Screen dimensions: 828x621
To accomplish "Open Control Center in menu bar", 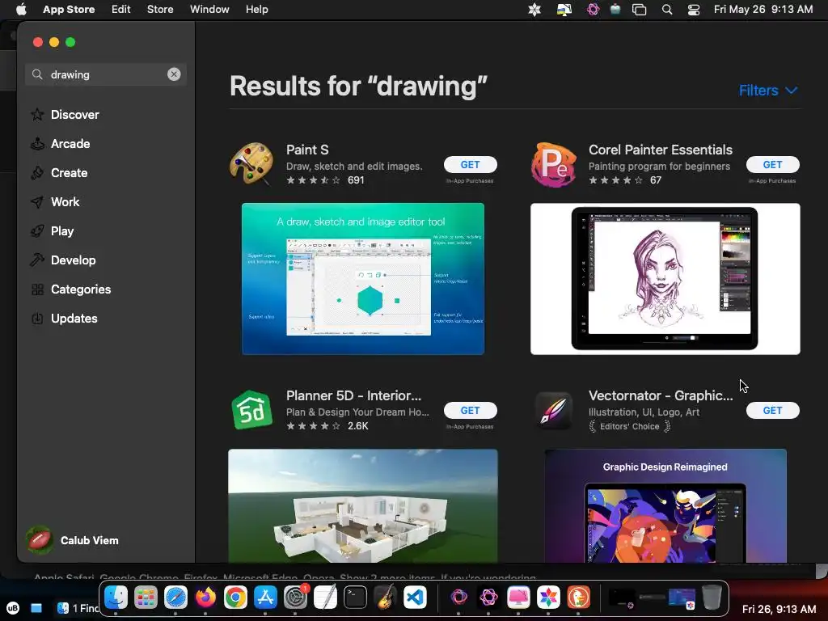I will (x=693, y=10).
